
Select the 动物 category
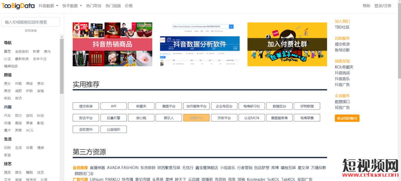(7, 148)
